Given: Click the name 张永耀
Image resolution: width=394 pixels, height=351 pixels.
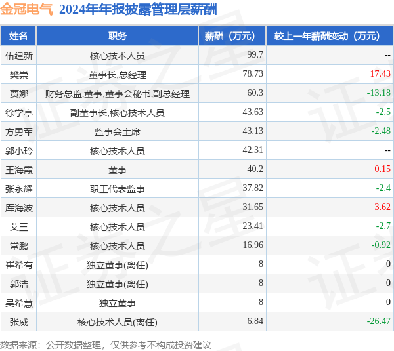Looking at the screenshot, I should [x=19, y=189].
